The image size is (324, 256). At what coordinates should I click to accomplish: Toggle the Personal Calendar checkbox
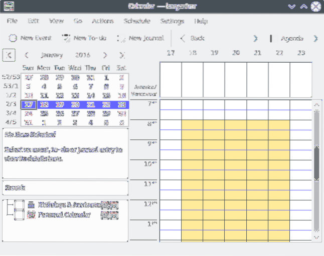[x=19, y=215]
